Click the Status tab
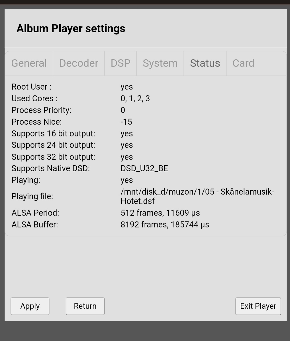290x341 pixels. [x=205, y=63]
